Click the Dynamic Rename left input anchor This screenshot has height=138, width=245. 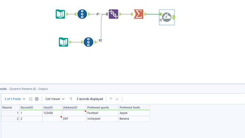click(161, 14)
